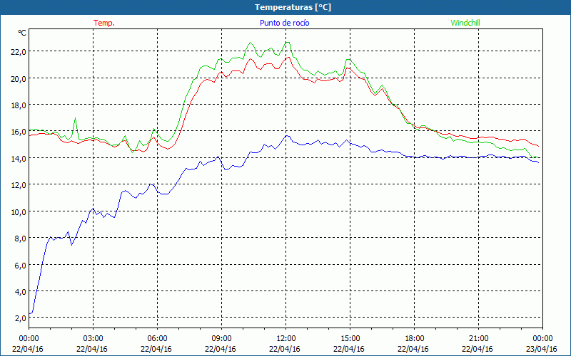Screen dimensions: 571x356
Task: Click the 23/04/16 date label
Action: pyautogui.click(x=542, y=349)
